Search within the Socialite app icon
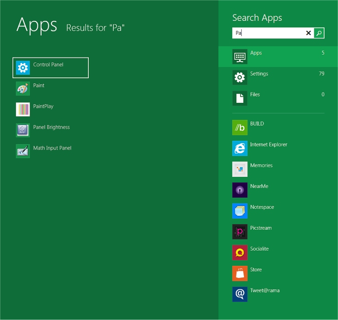The image size is (338, 320). click(x=240, y=253)
